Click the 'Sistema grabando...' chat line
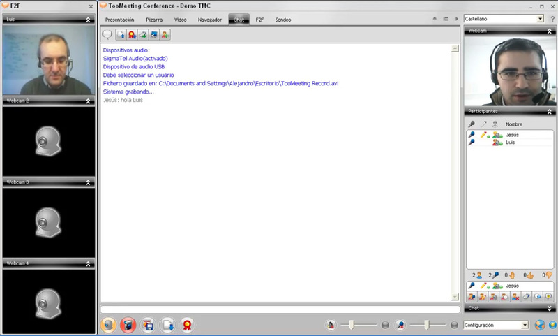This screenshot has width=558, height=336. [128, 92]
